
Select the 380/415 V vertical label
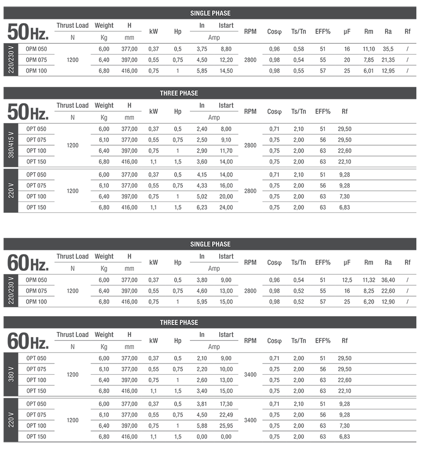(x=11, y=145)
